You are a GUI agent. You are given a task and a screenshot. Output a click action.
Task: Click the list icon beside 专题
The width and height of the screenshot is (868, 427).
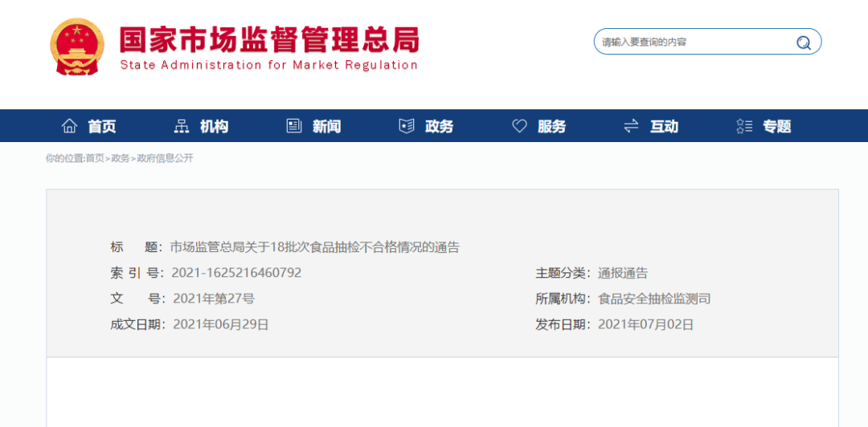pyautogui.click(x=744, y=126)
